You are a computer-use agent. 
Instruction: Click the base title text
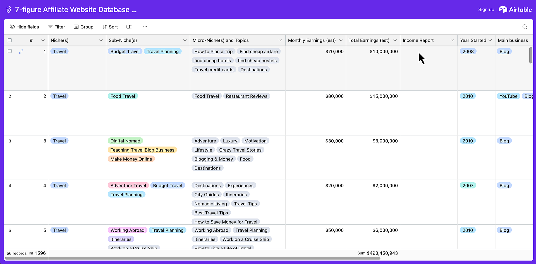pyautogui.click(x=76, y=9)
